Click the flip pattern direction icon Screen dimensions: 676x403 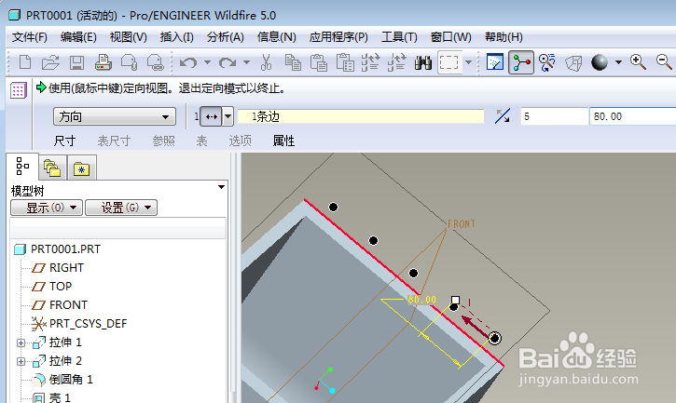(503, 116)
